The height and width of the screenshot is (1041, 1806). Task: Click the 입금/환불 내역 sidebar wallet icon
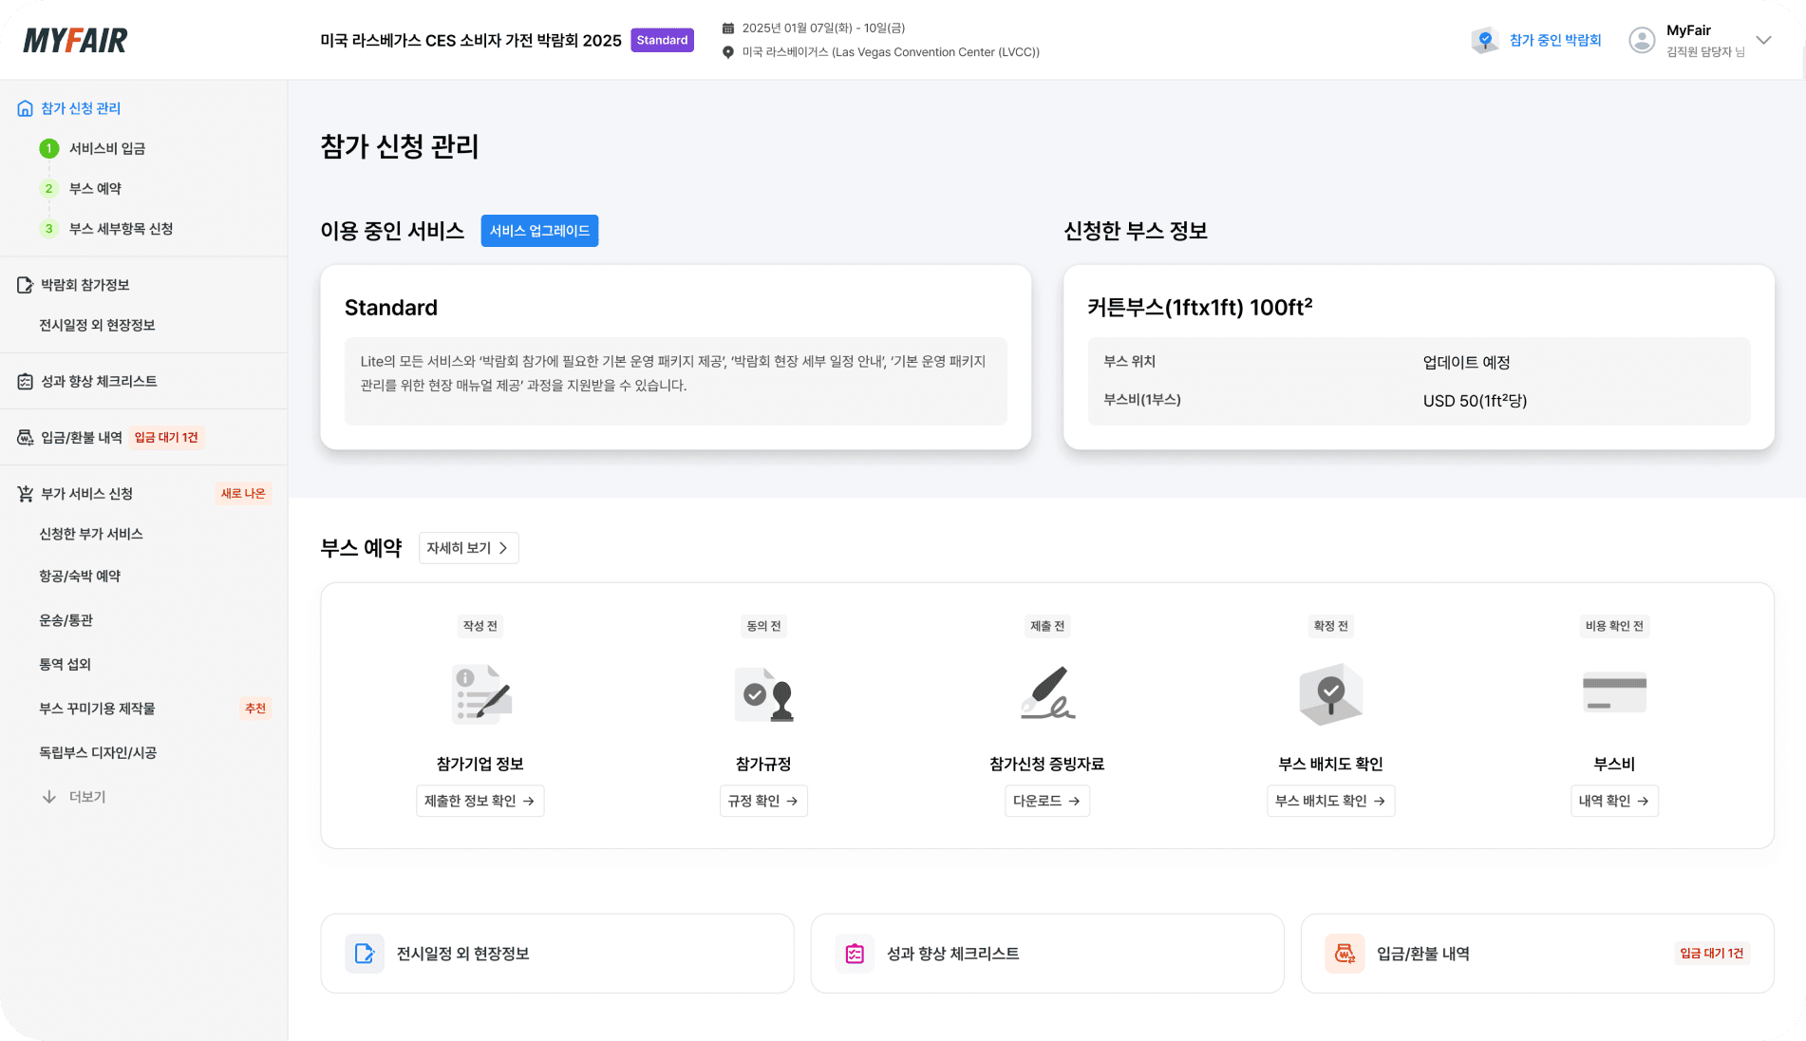(26, 438)
